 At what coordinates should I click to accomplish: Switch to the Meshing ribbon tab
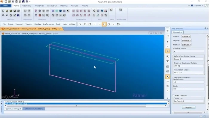[x=64, y=6]
